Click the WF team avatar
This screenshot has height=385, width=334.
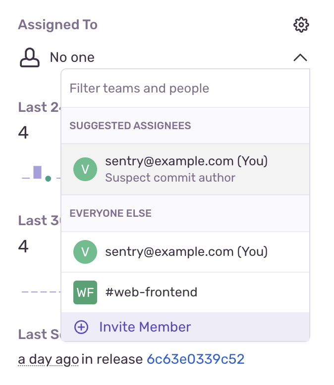[x=85, y=292]
